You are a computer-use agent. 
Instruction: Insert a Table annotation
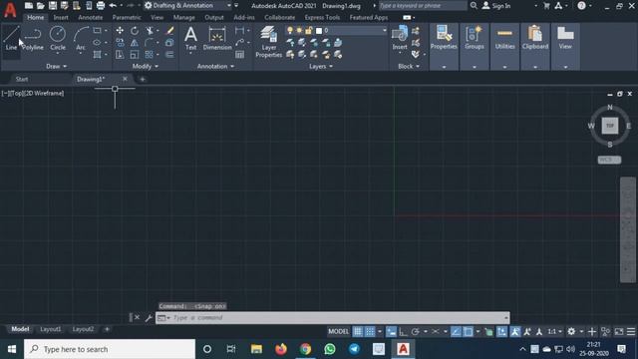click(x=239, y=54)
